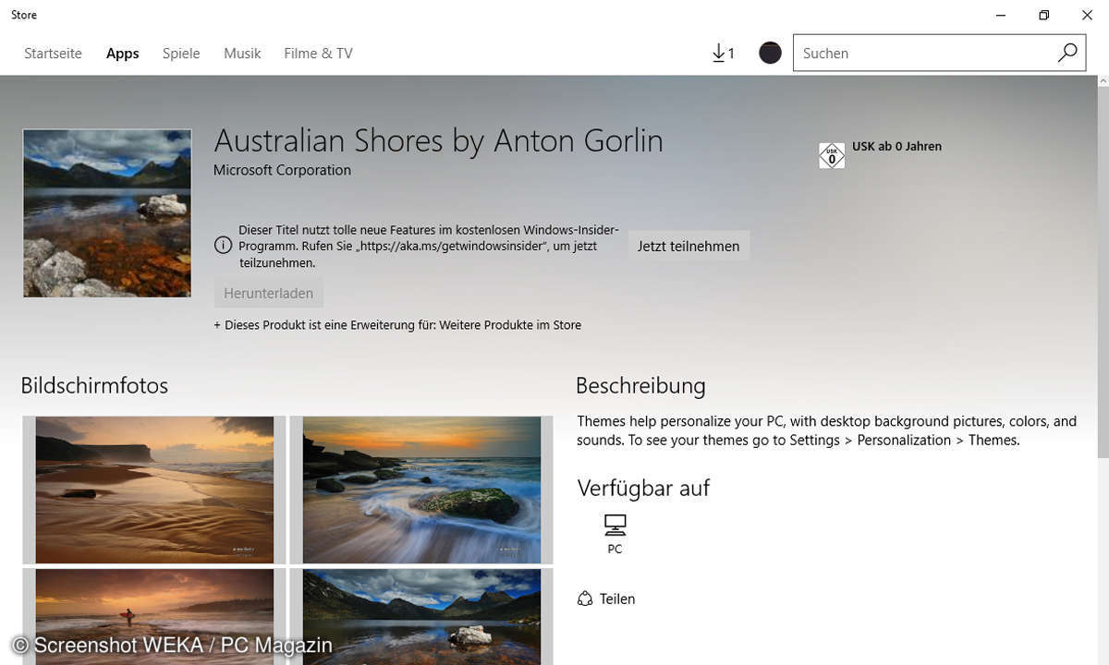1109x665 pixels.
Task: Open the mountain lake screenshot thumbnail
Action: [x=421, y=616]
